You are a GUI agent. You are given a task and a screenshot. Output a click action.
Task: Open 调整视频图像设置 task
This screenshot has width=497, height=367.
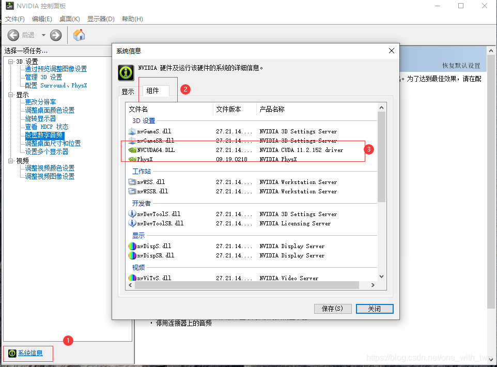50,176
